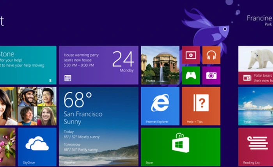Open the San Francisco Weather tile

tap(98, 126)
